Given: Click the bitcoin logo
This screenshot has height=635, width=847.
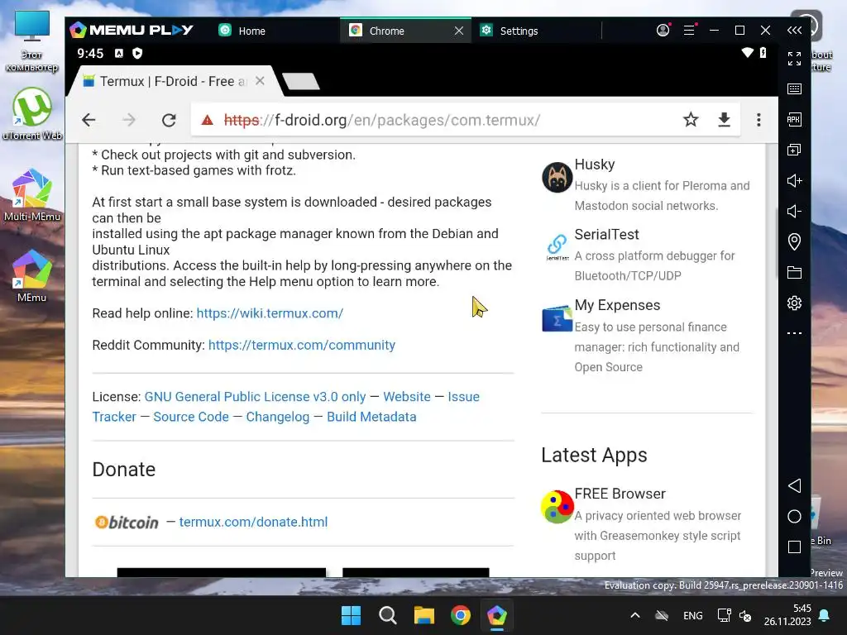Looking at the screenshot, I should [x=127, y=523].
